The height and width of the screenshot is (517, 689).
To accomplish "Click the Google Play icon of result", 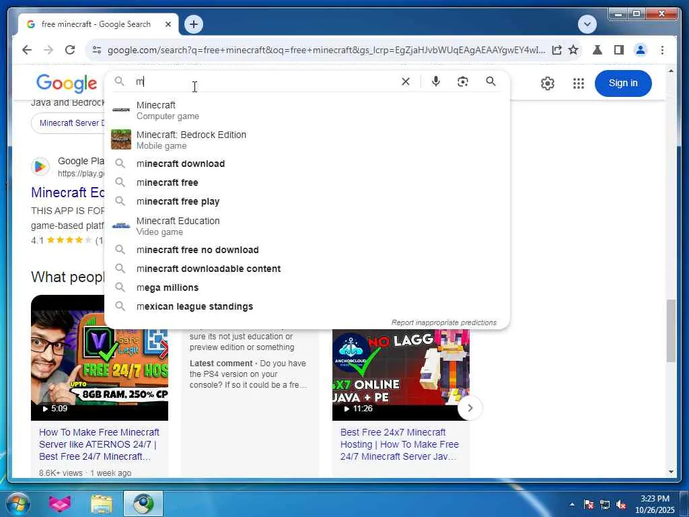I will (x=40, y=167).
